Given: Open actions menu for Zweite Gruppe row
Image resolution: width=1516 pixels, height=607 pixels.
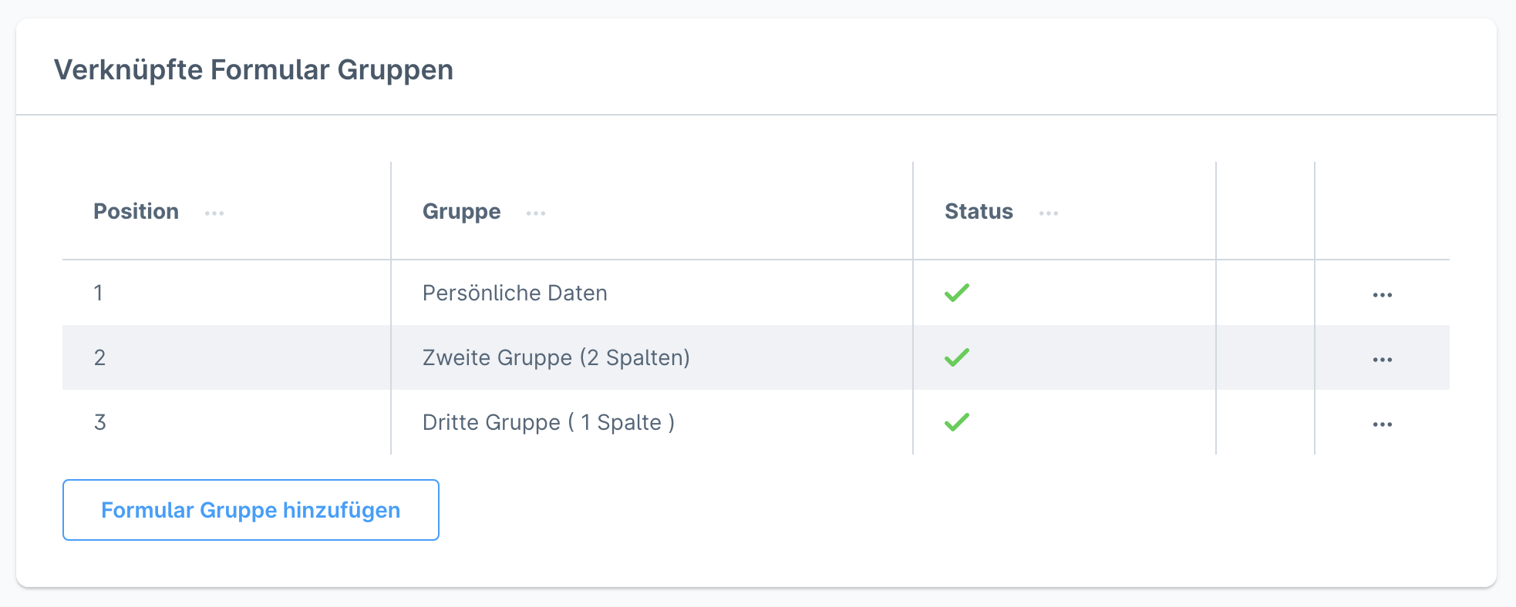Looking at the screenshot, I should pyautogui.click(x=1382, y=360).
